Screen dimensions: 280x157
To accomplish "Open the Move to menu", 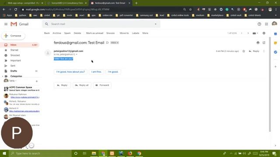I will 124,33.
